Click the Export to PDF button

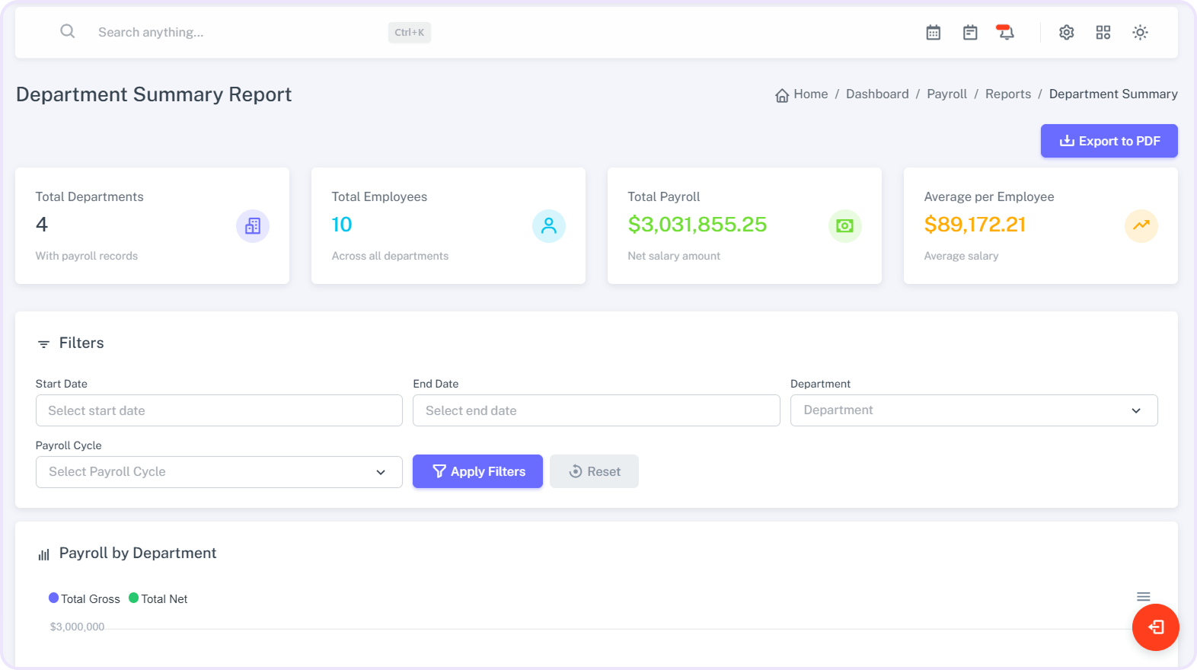click(x=1109, y=141)
